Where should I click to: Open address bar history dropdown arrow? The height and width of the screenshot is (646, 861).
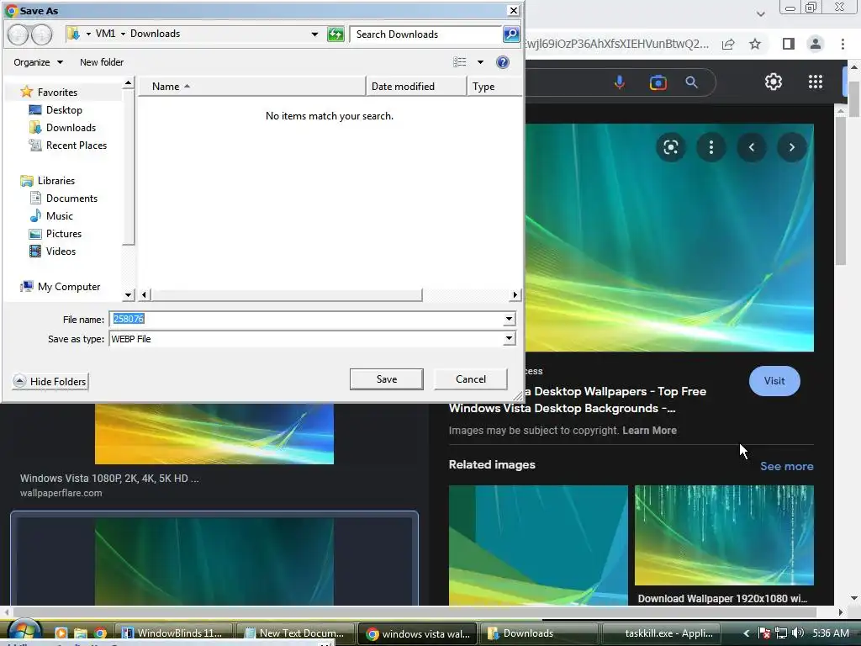pos(314,34)
